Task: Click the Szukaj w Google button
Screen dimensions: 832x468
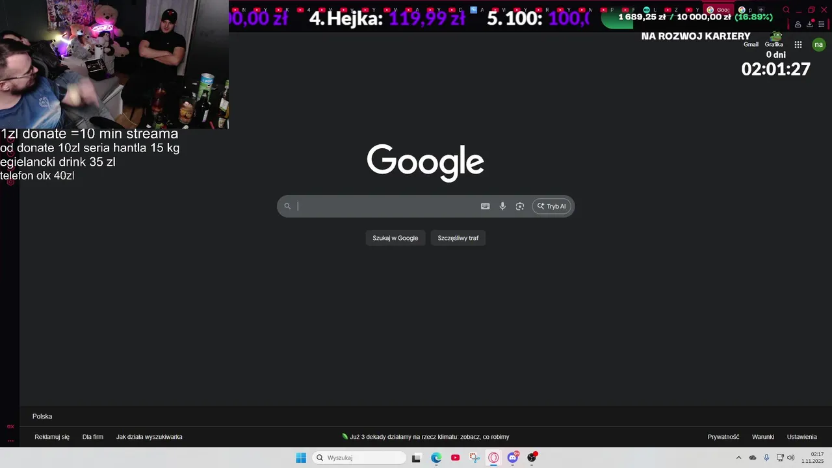Action: click(395, 238)
